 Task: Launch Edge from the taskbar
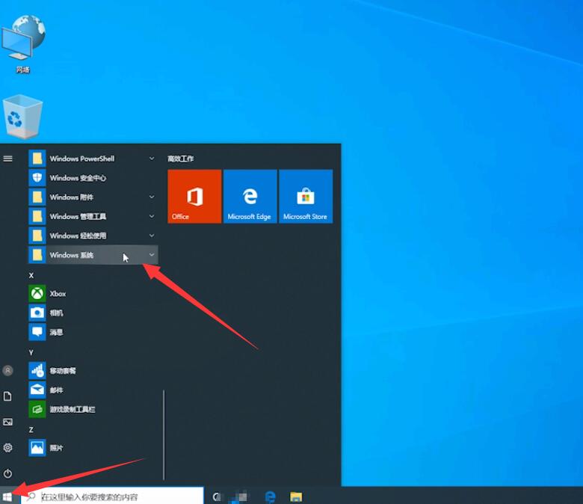tap(271, 497)
